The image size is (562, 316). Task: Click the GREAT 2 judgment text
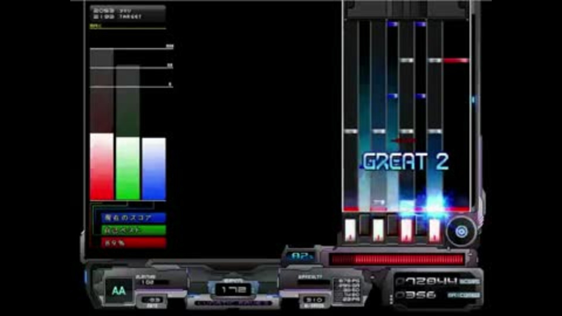point(405,162)
